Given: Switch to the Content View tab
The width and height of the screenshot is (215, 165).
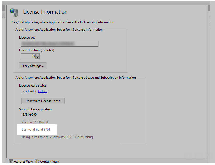Looking at the screenshot, I should pos(47,162).
